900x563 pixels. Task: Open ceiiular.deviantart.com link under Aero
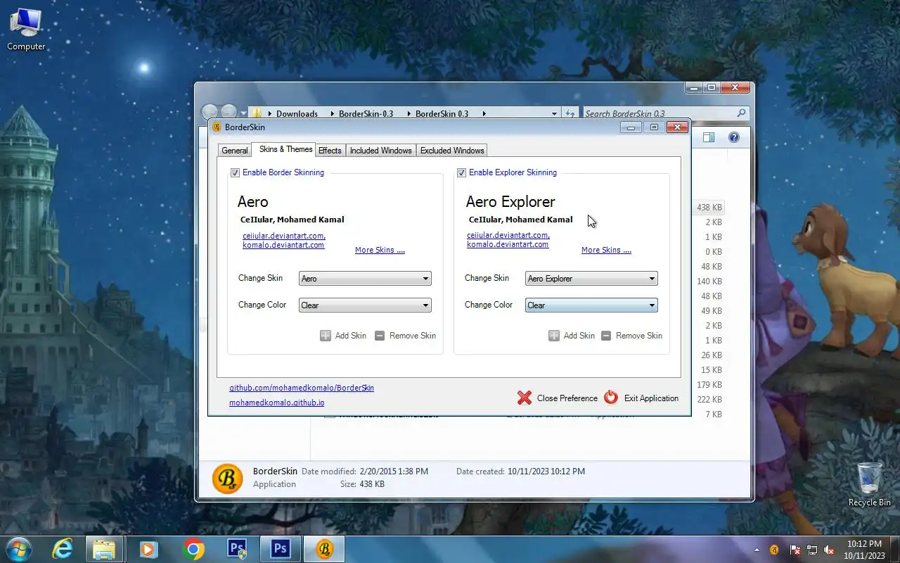[284, 236]
